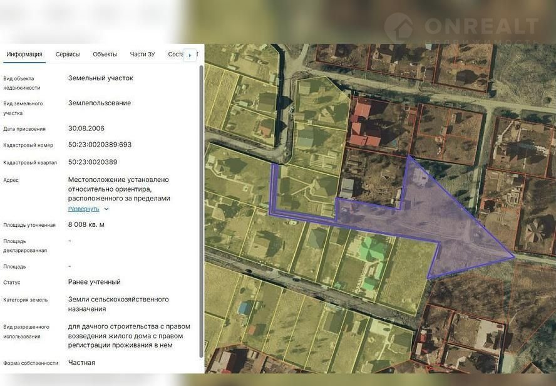This screenshot has width=556, height=386.
Task: Click the cadastral quarter value 50:23:0020389
Action: [93, 162]
